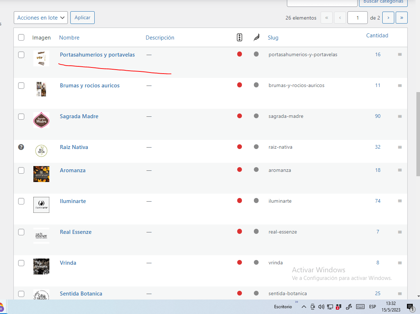Sort by the Cantidad column header
420x314 pixels.
tap(377, 35)
